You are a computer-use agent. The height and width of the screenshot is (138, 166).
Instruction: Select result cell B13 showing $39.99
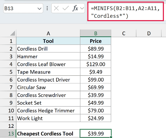pos(96,134)
